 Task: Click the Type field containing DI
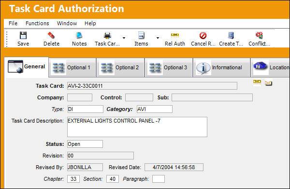pyautogui.click(x=85, y=109)
